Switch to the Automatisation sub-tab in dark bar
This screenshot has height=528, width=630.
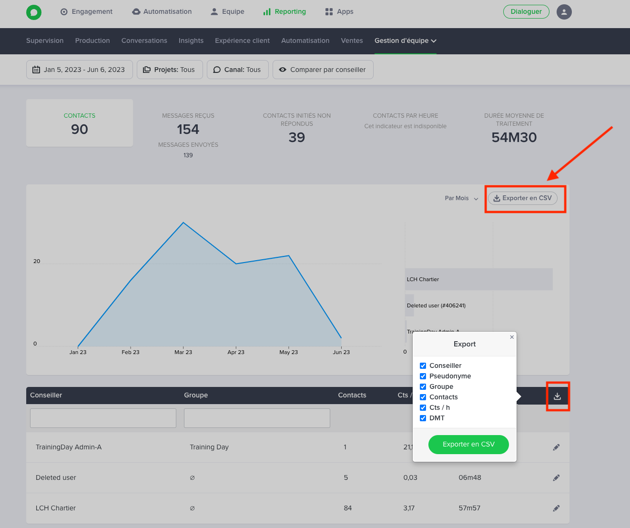pyautogui.click(x=305, y=41)
